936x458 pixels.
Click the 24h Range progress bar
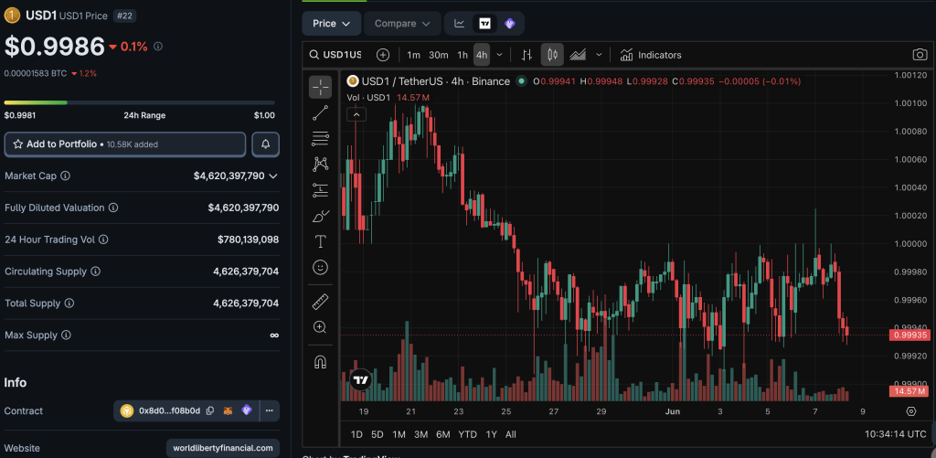point(140,102)
